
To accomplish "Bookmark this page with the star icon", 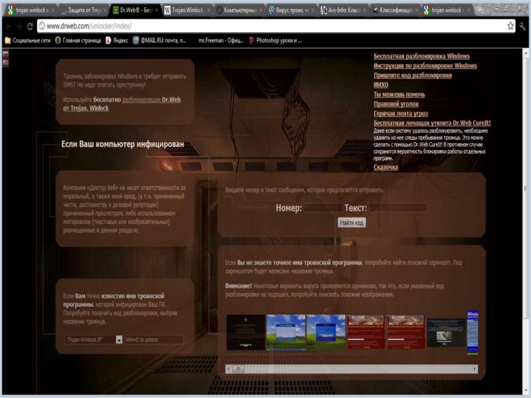I will coord(510,26).
